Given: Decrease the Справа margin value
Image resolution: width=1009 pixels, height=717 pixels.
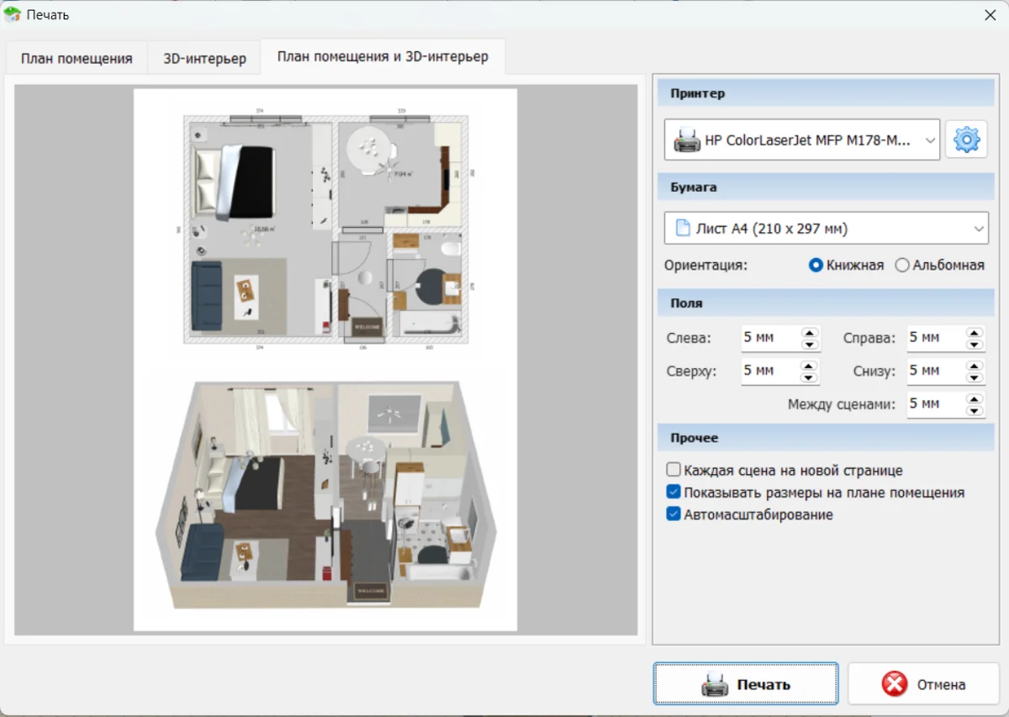Looking at the screenshot, I should tap(975, 345).
